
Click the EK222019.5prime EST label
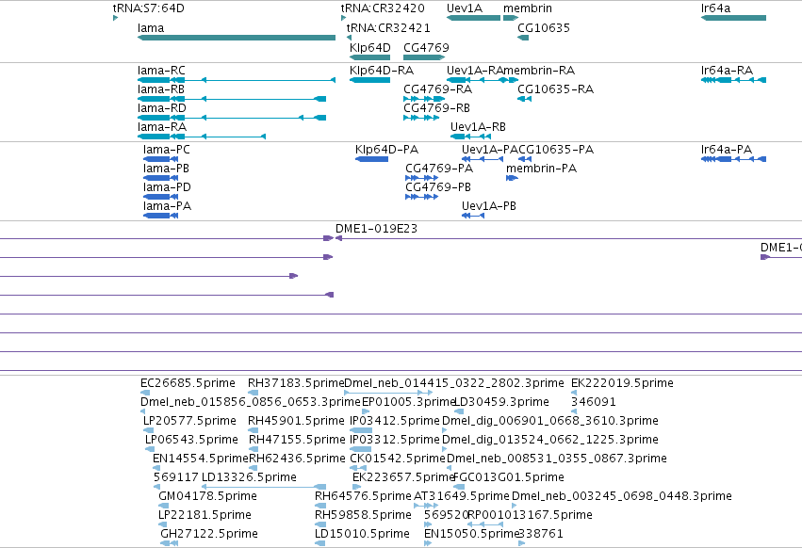pyautogui.click(x=622, y=383)
